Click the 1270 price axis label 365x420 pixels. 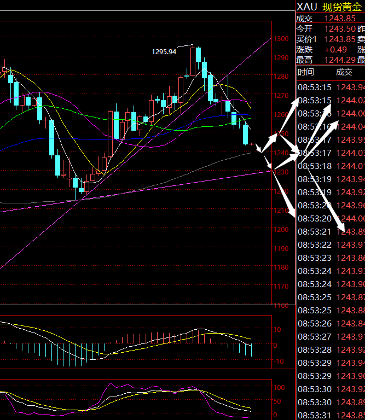(281, 95)
